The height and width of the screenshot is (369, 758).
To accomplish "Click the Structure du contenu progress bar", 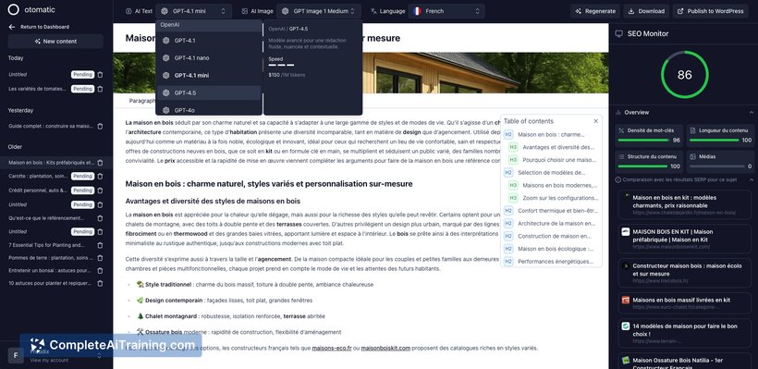I will tap(642, 166).
